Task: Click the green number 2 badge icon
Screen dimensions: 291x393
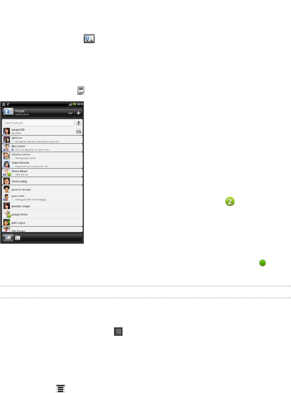Action: point(230,201)
